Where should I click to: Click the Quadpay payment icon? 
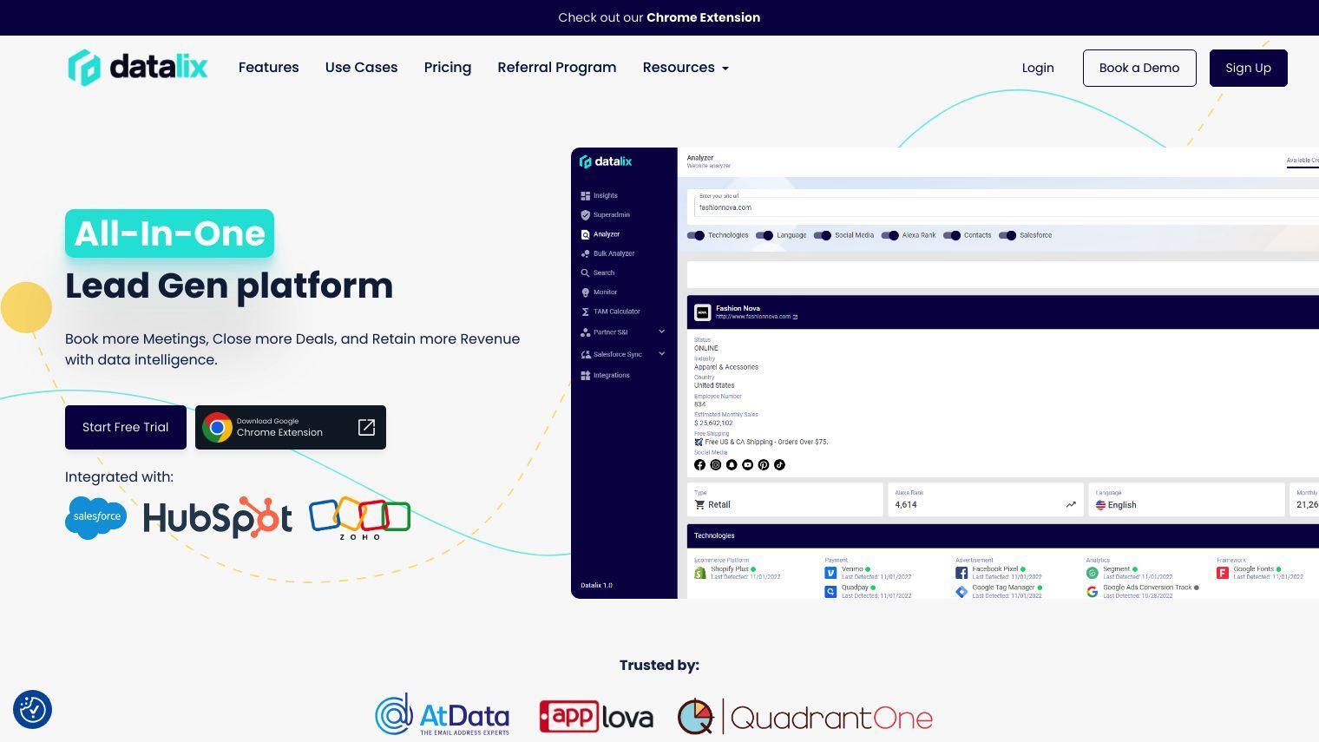(830, 592)
